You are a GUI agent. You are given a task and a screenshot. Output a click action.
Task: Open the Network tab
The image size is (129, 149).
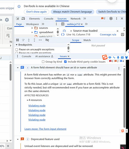point(75,18)
